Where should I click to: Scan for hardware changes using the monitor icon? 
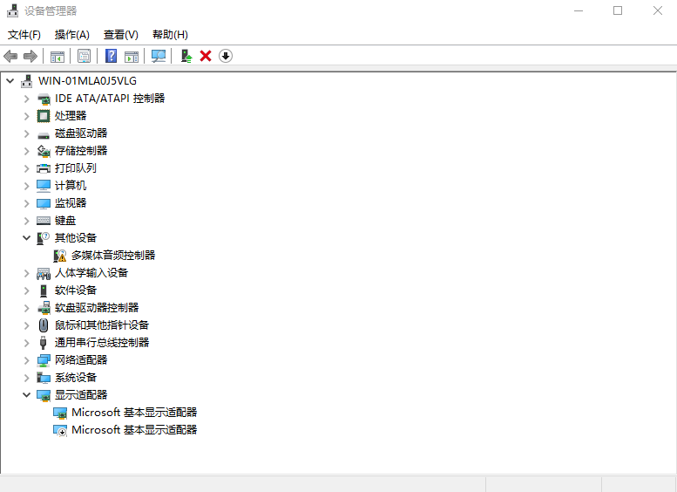click(159, 56)
